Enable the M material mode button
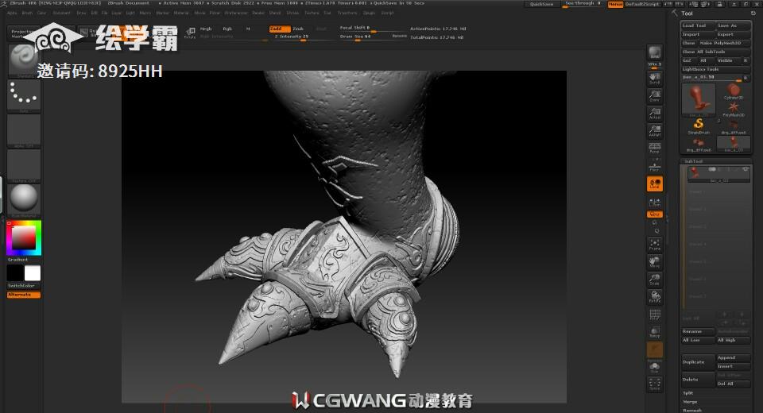This screenshot has width=763, height=413. coord(248,29)
